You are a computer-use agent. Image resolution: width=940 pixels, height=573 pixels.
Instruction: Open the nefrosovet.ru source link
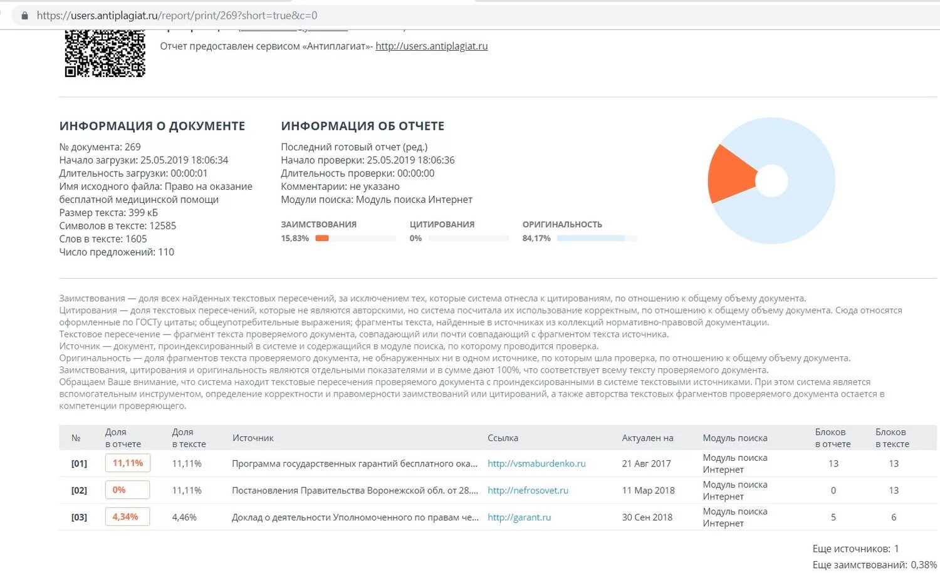(x=528, y=491)
